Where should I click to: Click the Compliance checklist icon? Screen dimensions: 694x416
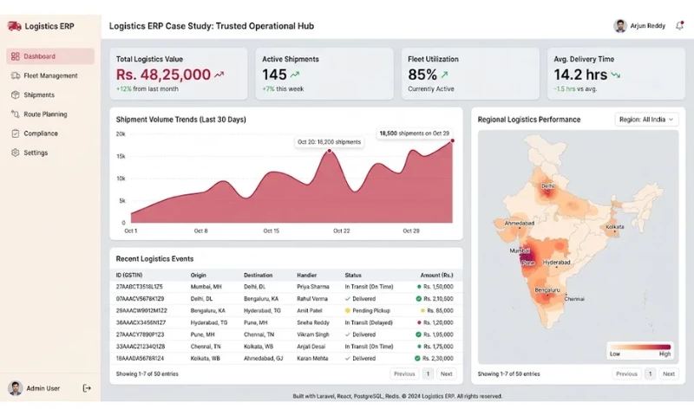pos(16,133)
